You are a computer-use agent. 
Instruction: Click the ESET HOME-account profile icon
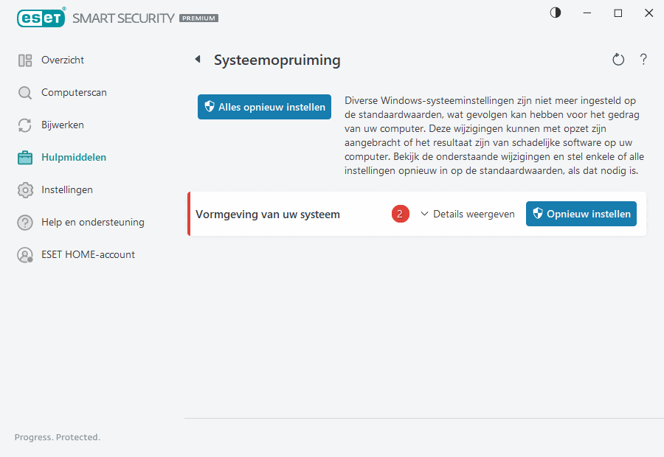point(24,254)
